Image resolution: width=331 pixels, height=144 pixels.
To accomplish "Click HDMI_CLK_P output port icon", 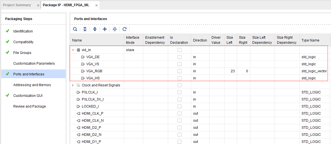I will [78, 114].
